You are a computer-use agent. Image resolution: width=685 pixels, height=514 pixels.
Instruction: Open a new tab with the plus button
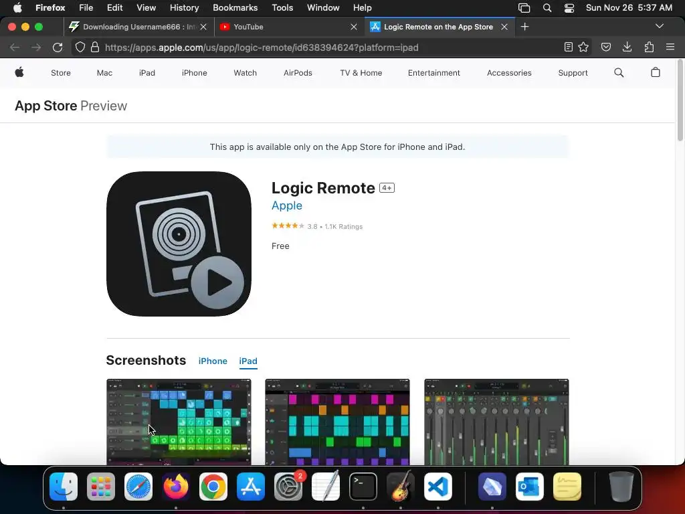pyautogui.click(x=524, y=27)
